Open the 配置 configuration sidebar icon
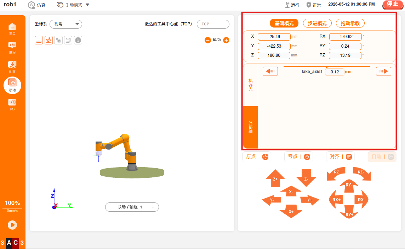The image size is (405, 249). pyautogui.click(x=12, y=67)
